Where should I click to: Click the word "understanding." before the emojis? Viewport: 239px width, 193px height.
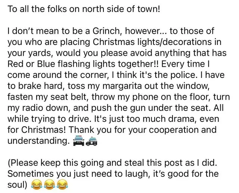click(37, 141)
